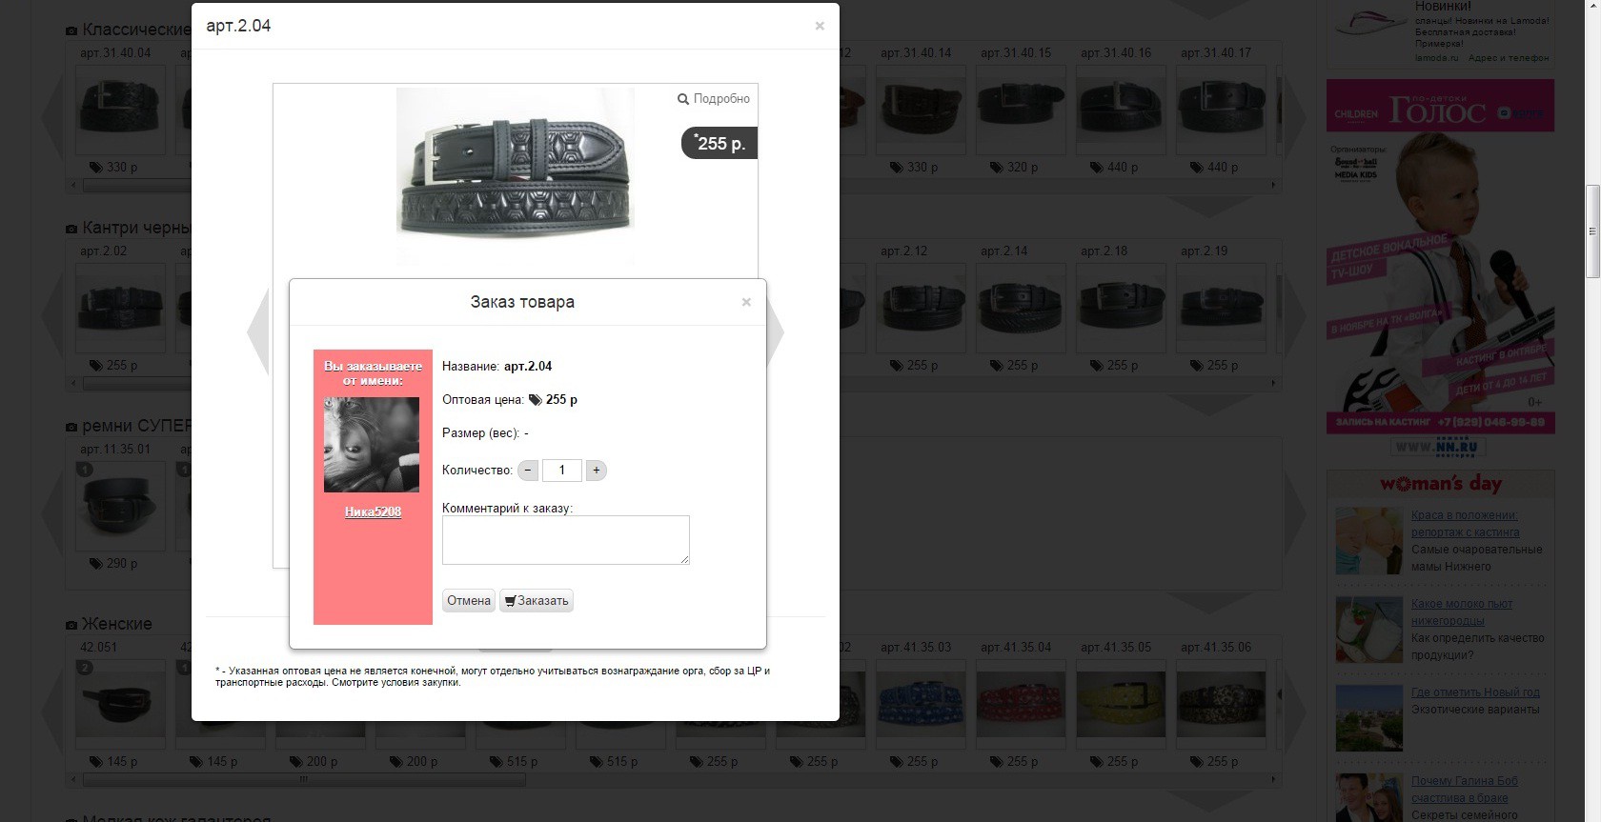Click camera icon beside Женские heading
1601x822 pixels.
[71, 625]
